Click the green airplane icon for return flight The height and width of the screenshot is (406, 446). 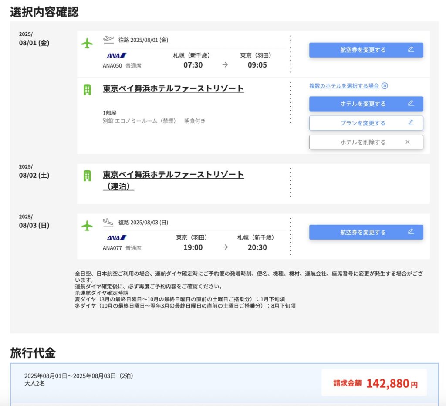coord(87,226)
